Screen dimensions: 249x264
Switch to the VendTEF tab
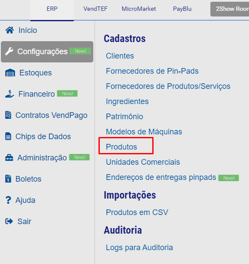click(95, 9)
